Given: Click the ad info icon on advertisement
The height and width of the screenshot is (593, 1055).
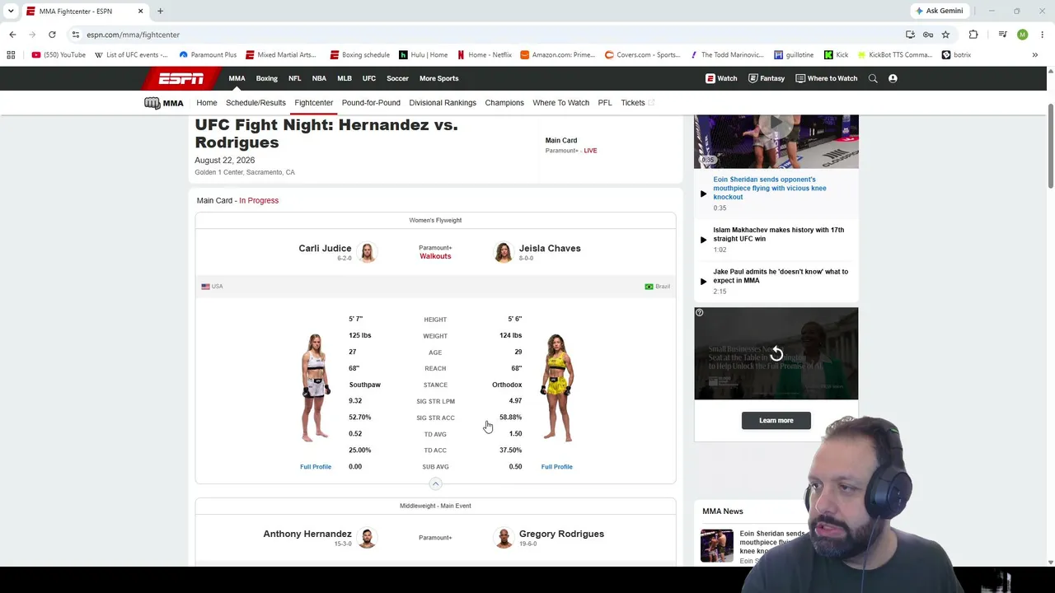Looking at the screenshot, I should click(699, 312).
